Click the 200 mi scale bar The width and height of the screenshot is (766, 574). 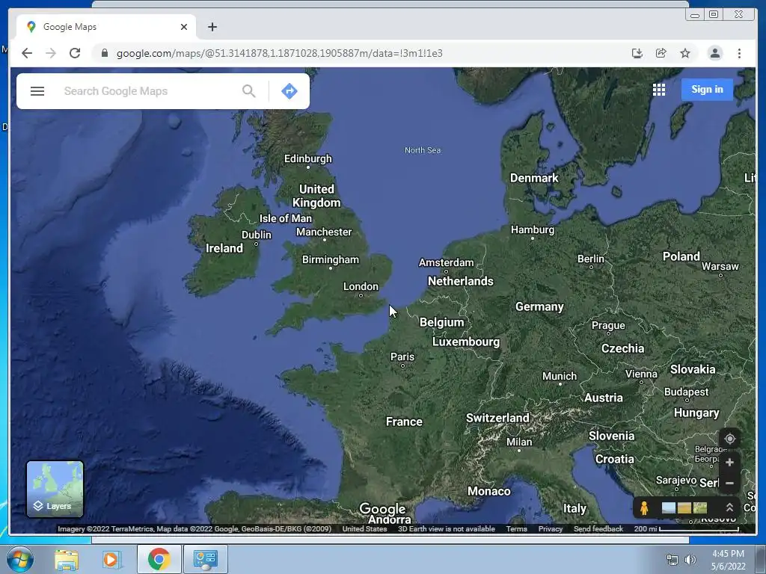687,528
